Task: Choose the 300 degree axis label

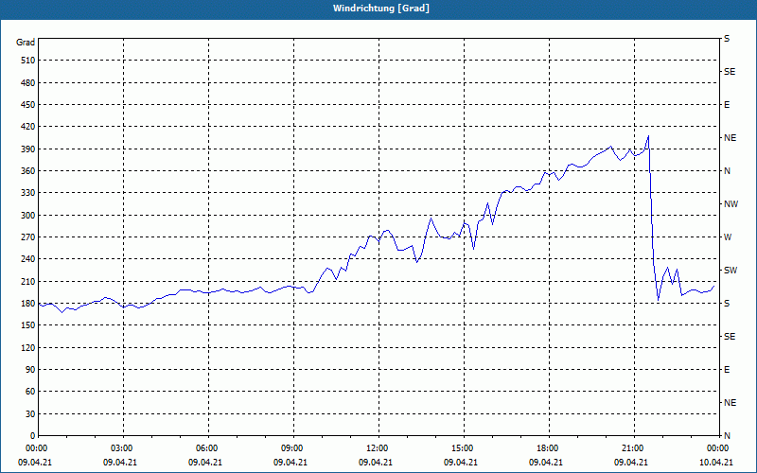Action: pyautogui.click(x=28, y=216)
